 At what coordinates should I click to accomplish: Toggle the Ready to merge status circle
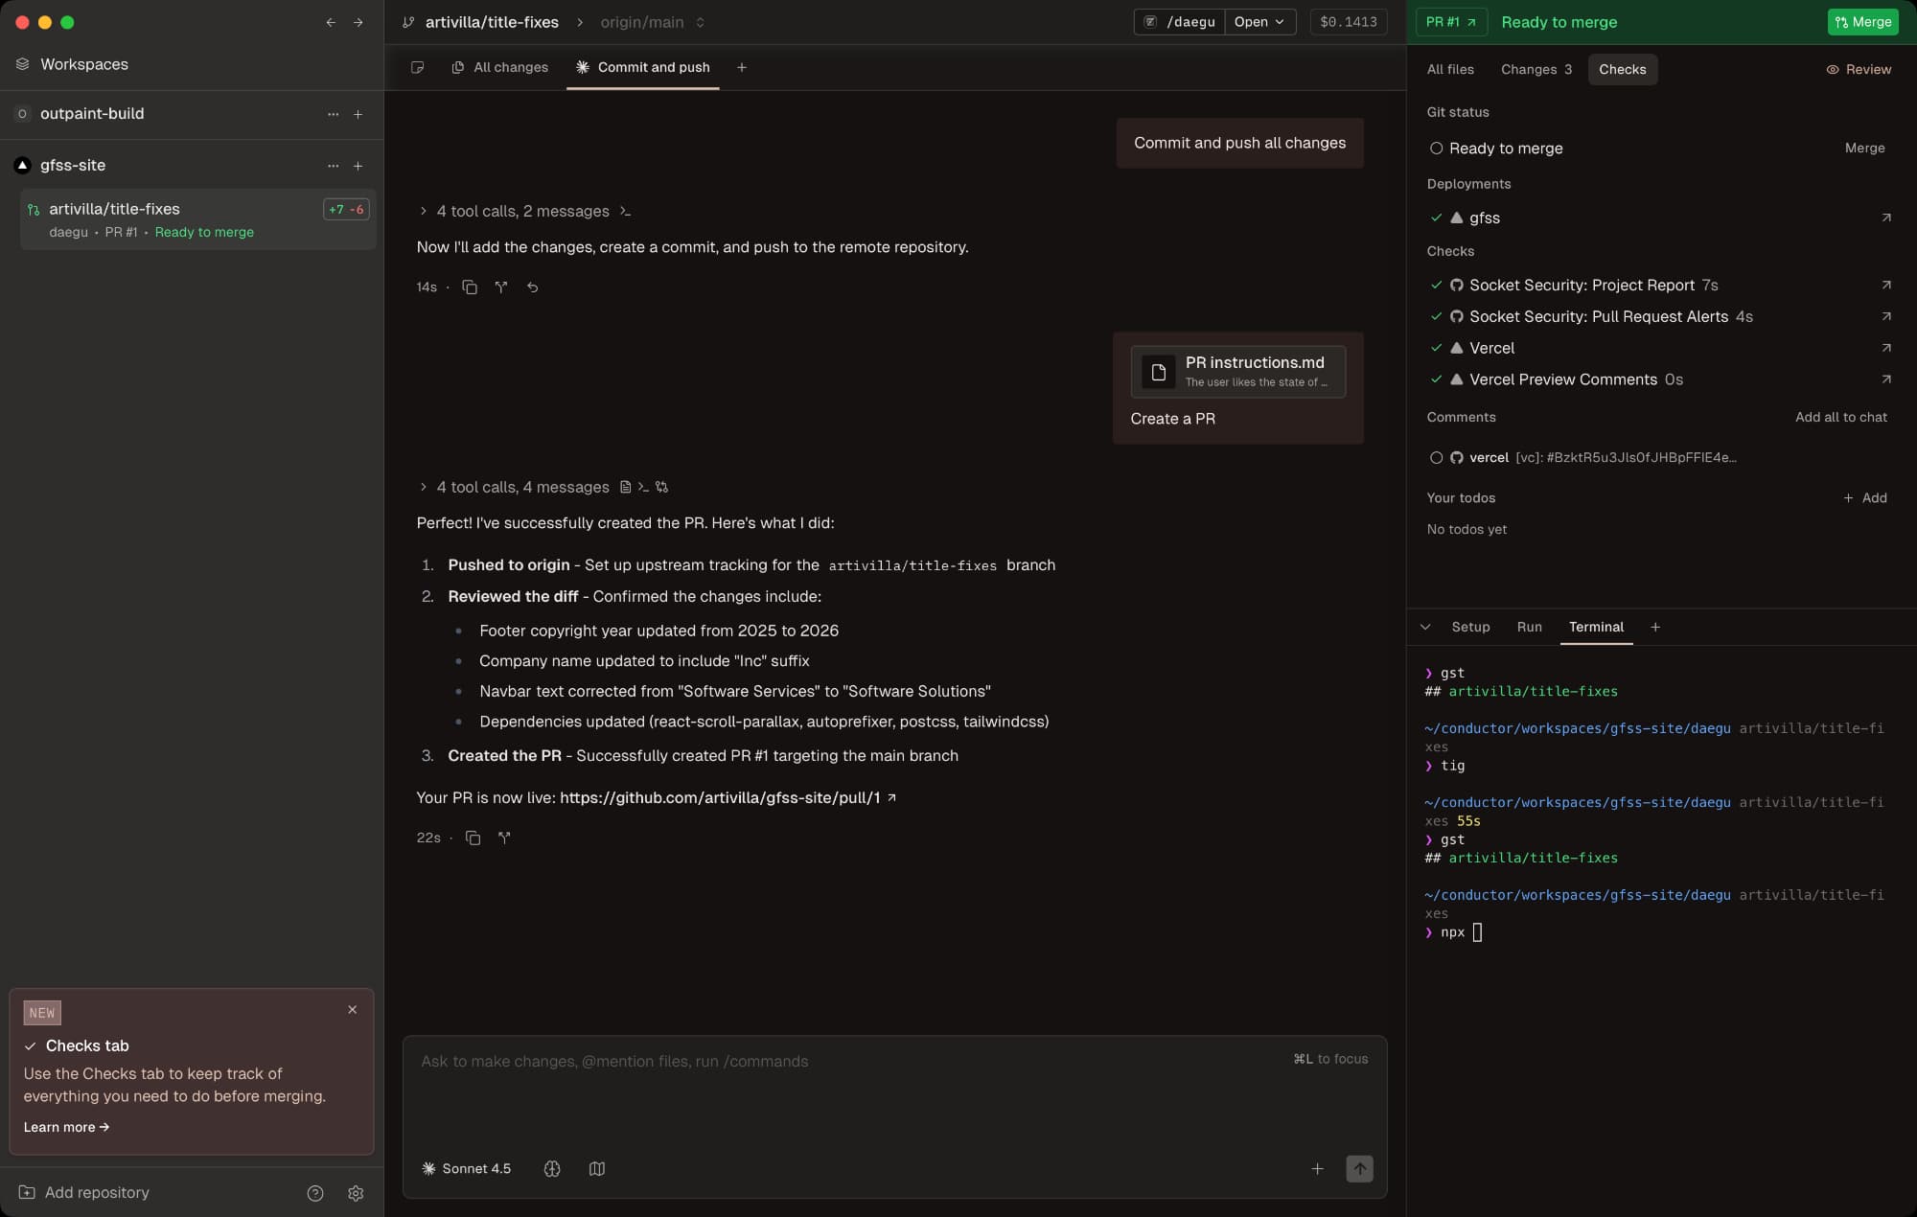[1436, 149]
